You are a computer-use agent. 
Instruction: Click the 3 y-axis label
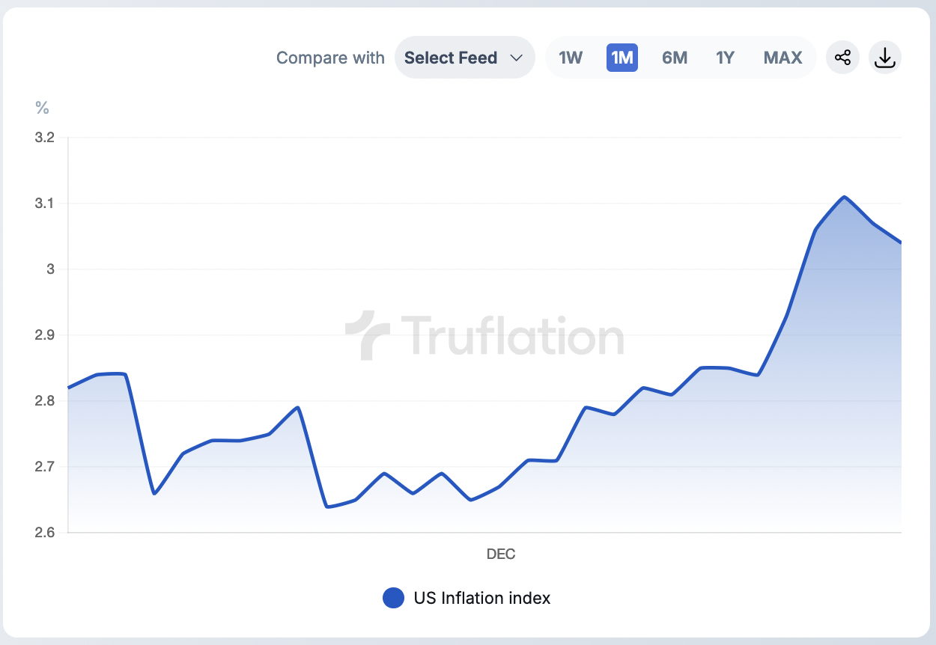point(51,269)
